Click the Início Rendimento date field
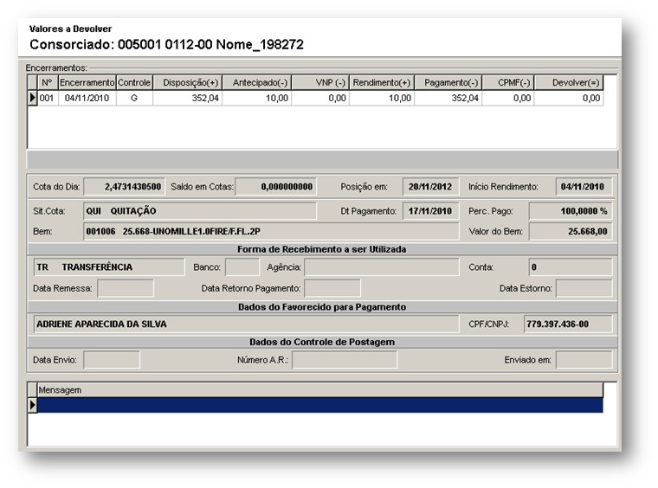The width and height of the screenshot is (658, 488). coord(584,187)
